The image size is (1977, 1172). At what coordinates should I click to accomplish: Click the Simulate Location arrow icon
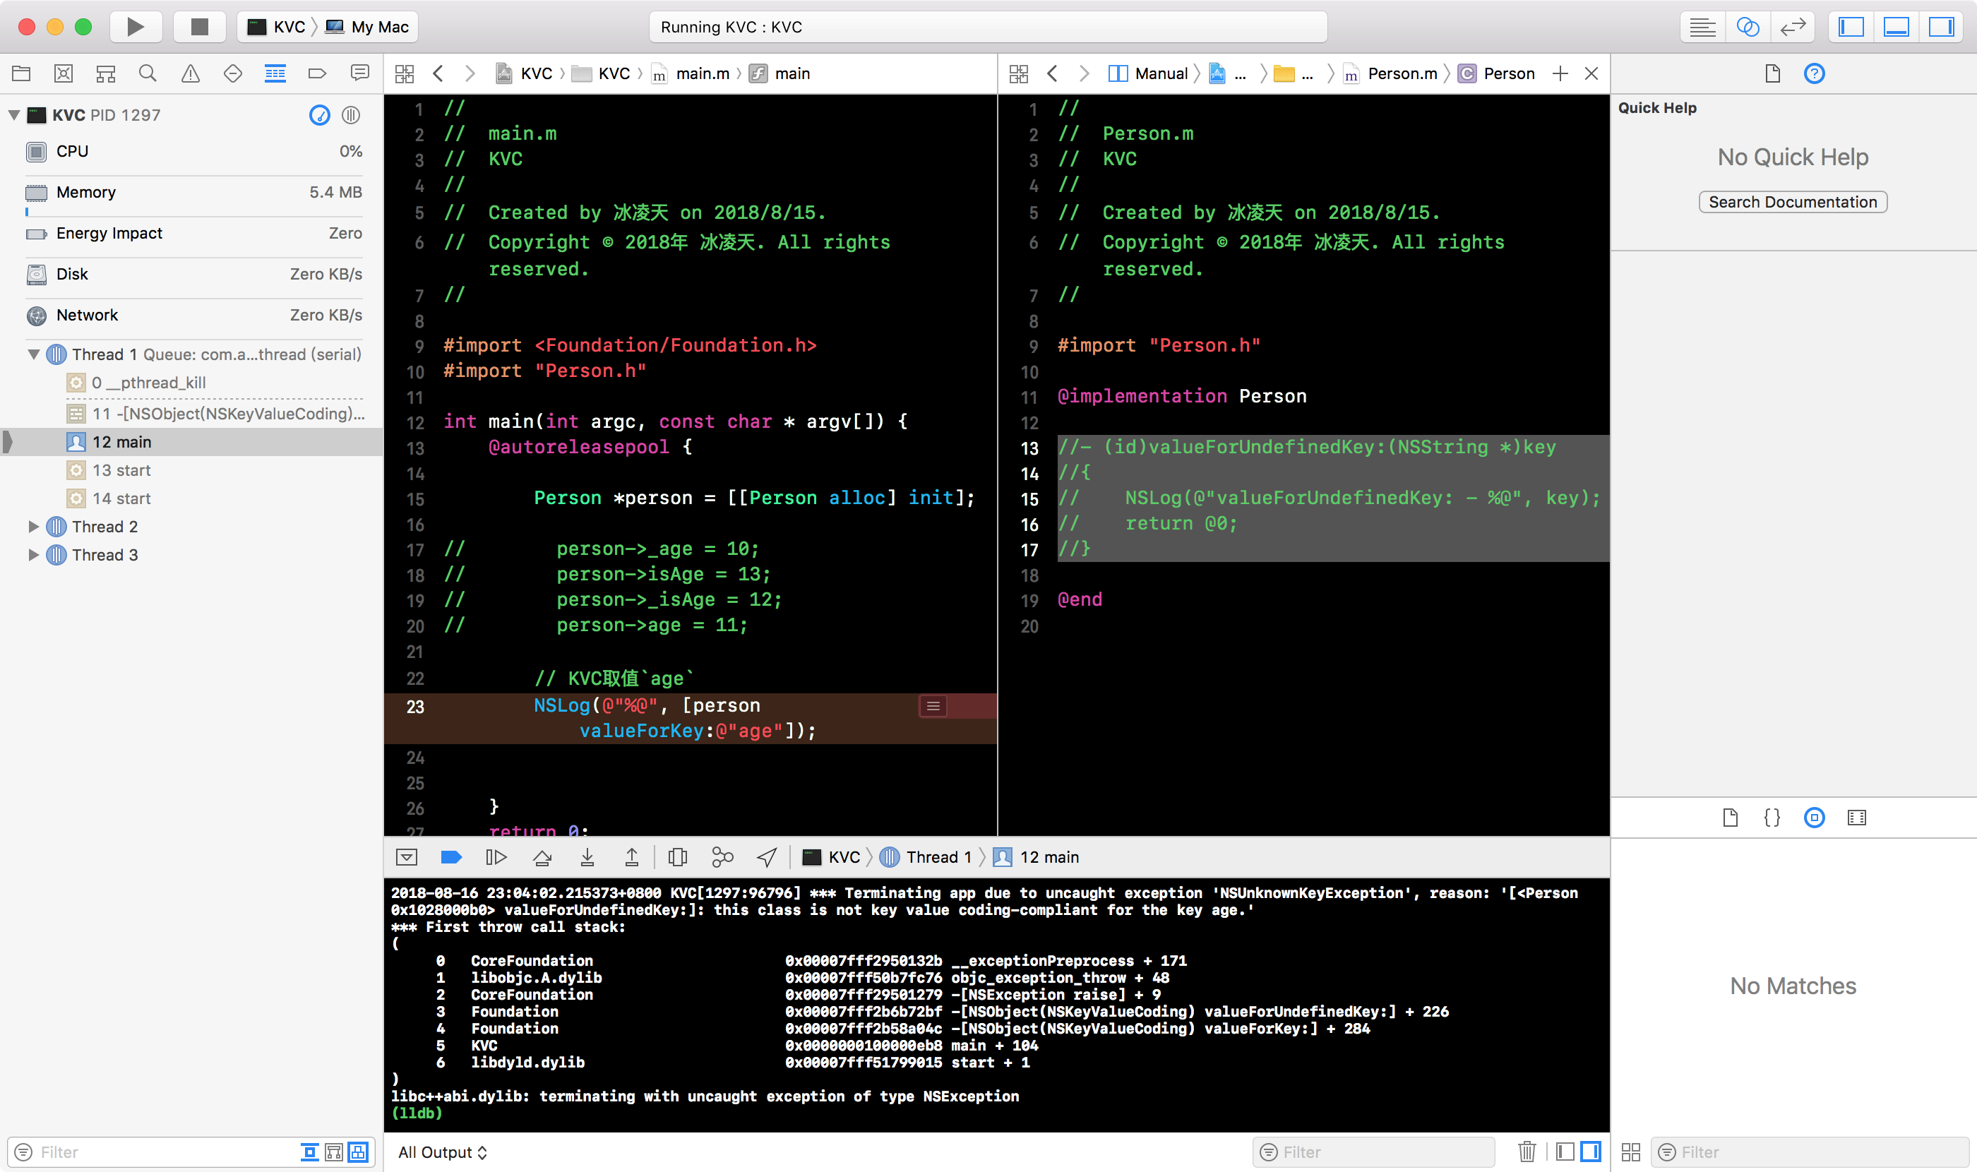(x=766, y=857)
